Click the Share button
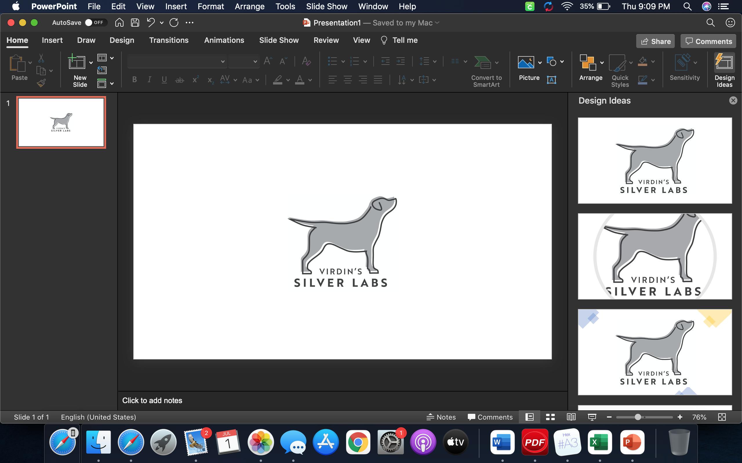Screen dimensions: 742x463 click(655, 41)
